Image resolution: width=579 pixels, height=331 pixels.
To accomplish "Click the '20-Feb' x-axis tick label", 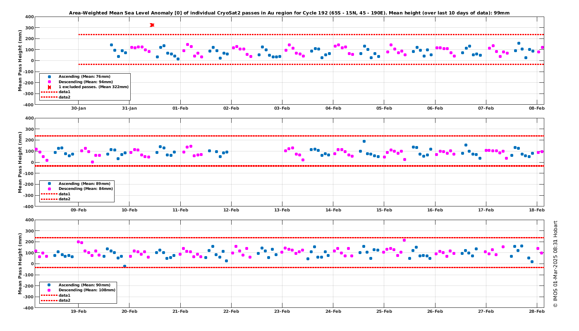I will pos(129,312).
